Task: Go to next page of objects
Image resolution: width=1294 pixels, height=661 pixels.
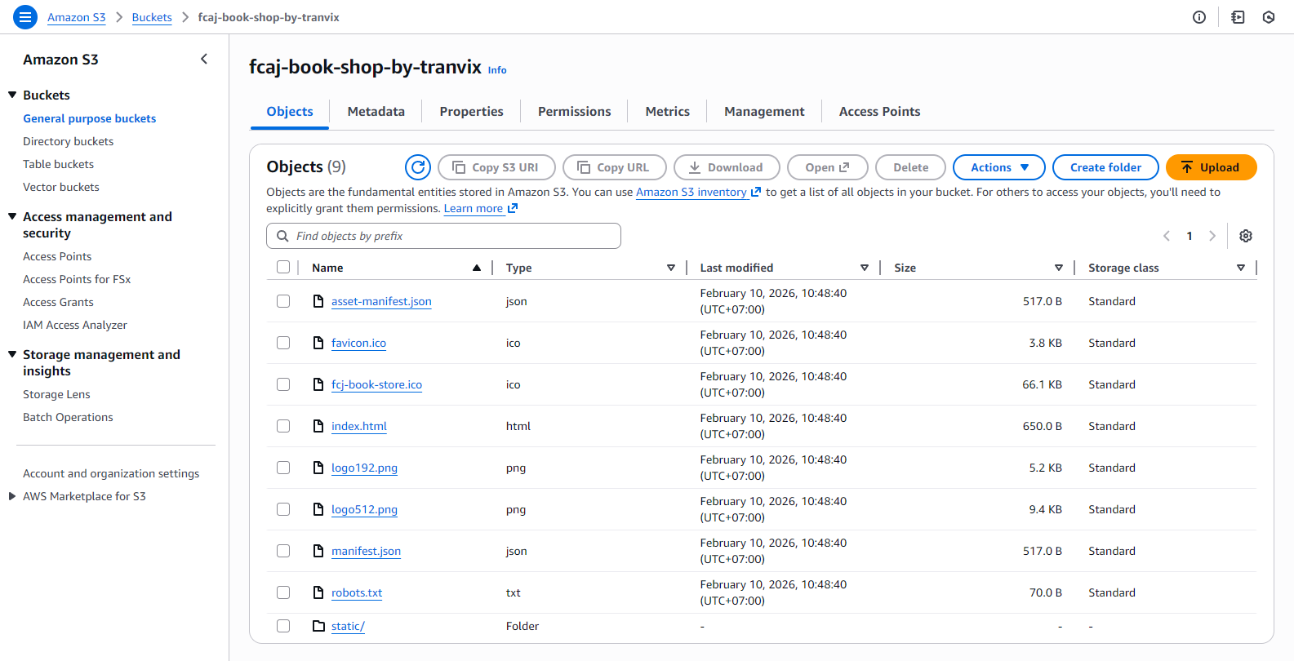Action: click(x=1212, y=236)
